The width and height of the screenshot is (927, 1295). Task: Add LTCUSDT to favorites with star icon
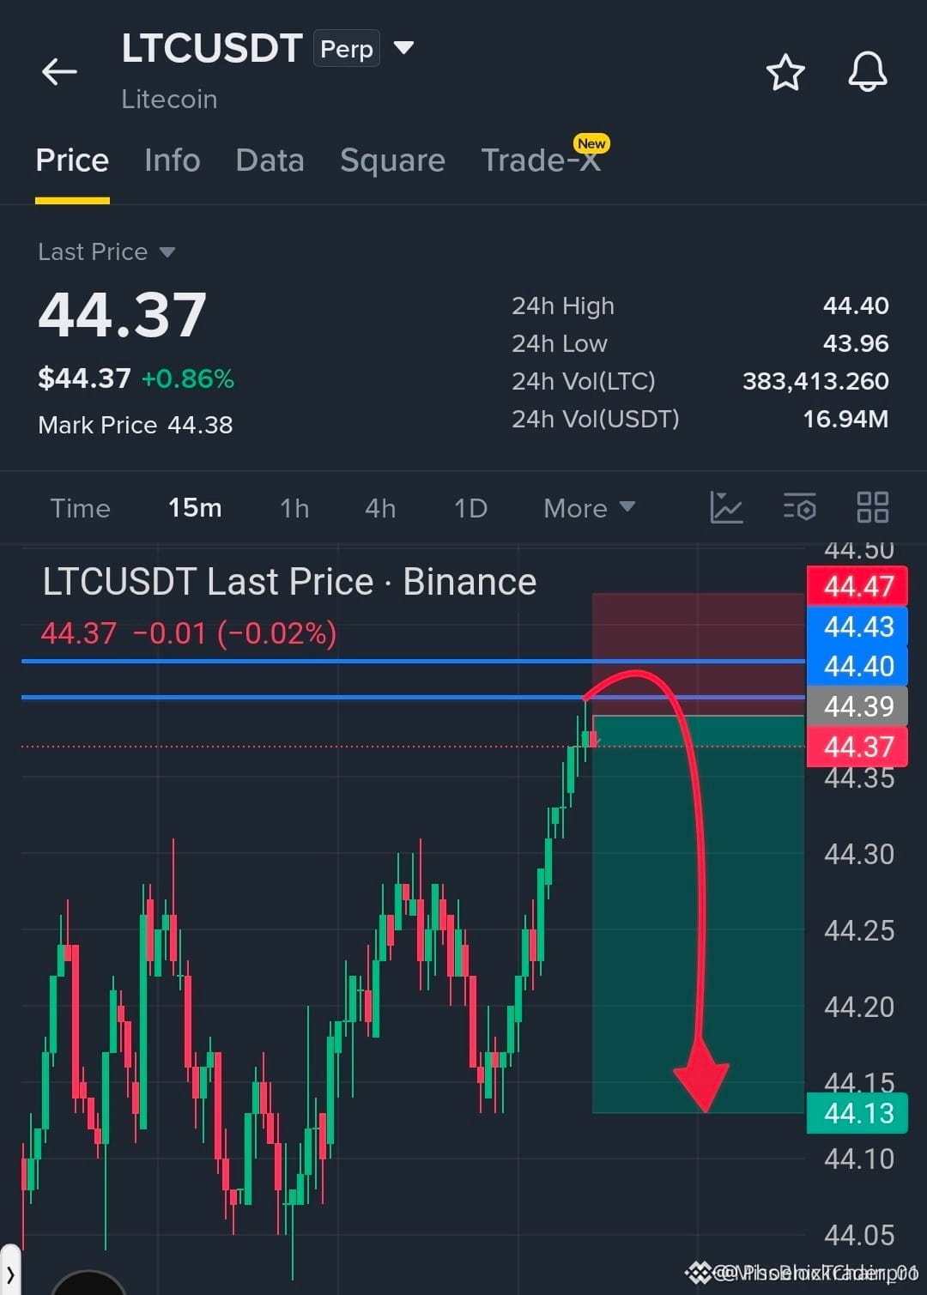(x=785, y=72)
